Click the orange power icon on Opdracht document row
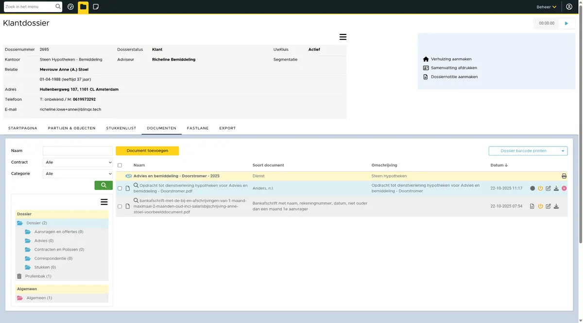The height and width of the screenshot is (323, 583). click(540, 188)
